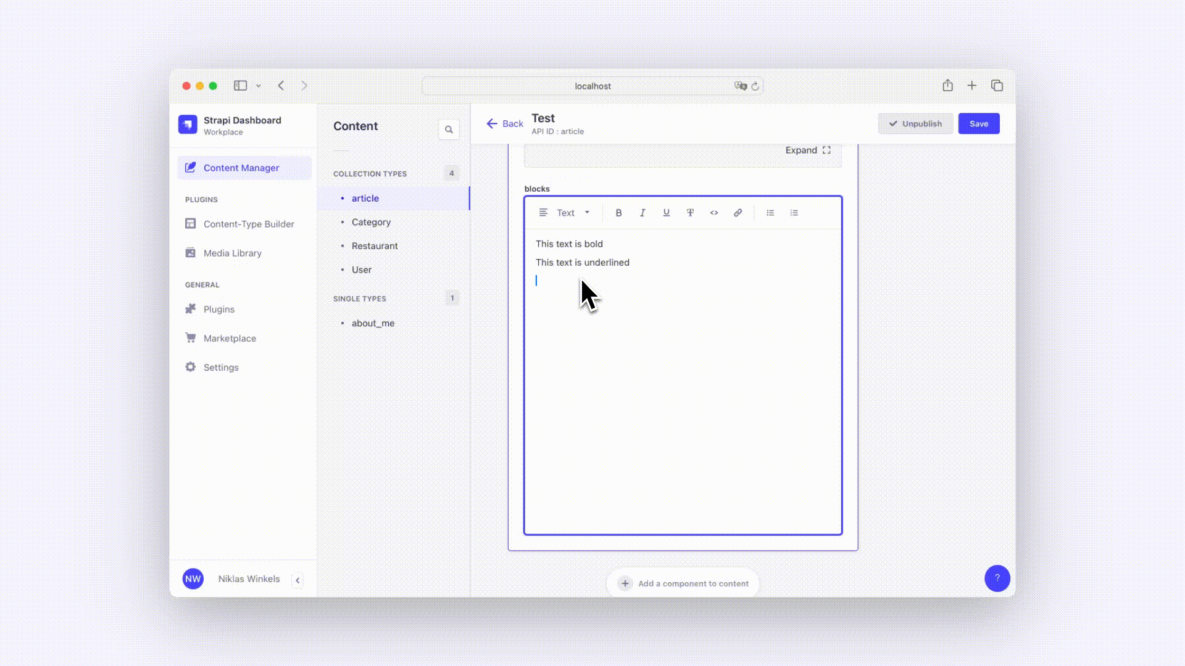Click the line 'This text is underlined'

coord(583,263)
